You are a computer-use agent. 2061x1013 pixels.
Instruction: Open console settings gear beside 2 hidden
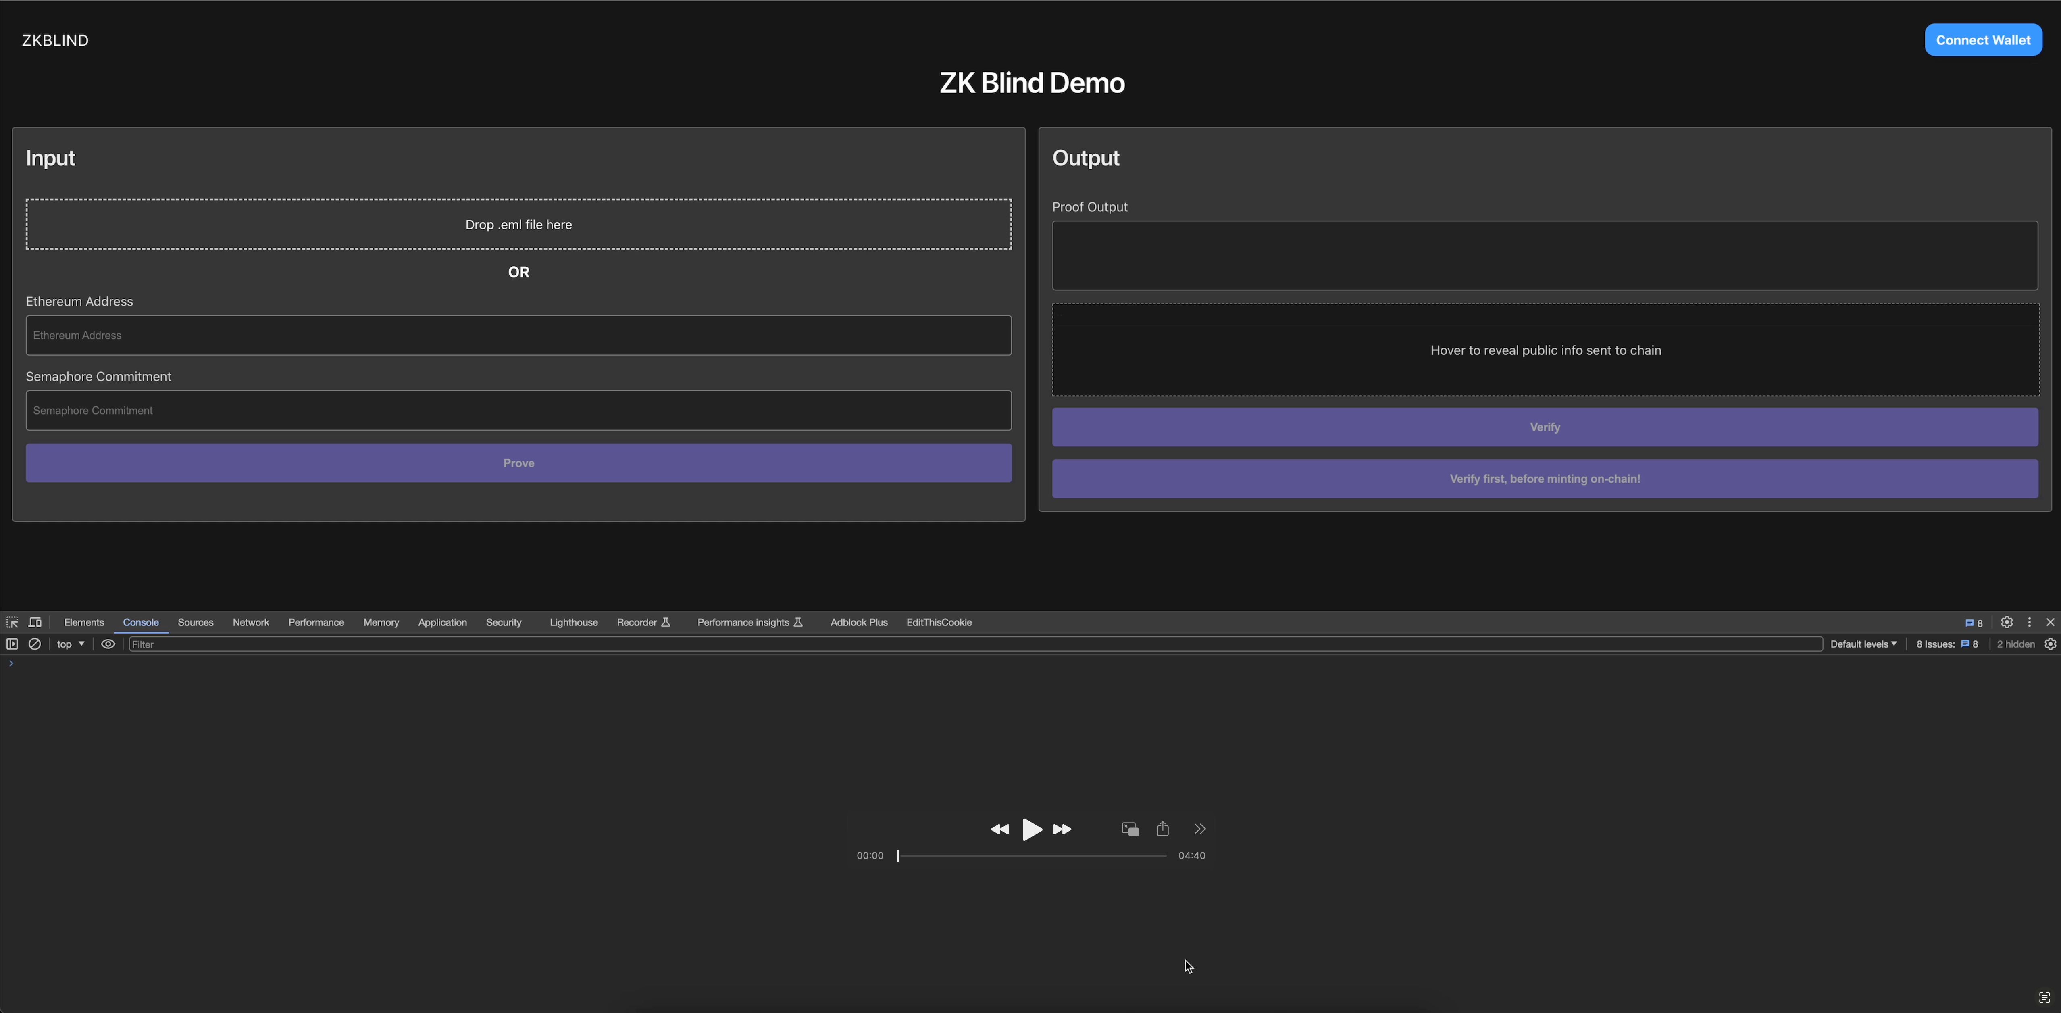coord(2050,644)
